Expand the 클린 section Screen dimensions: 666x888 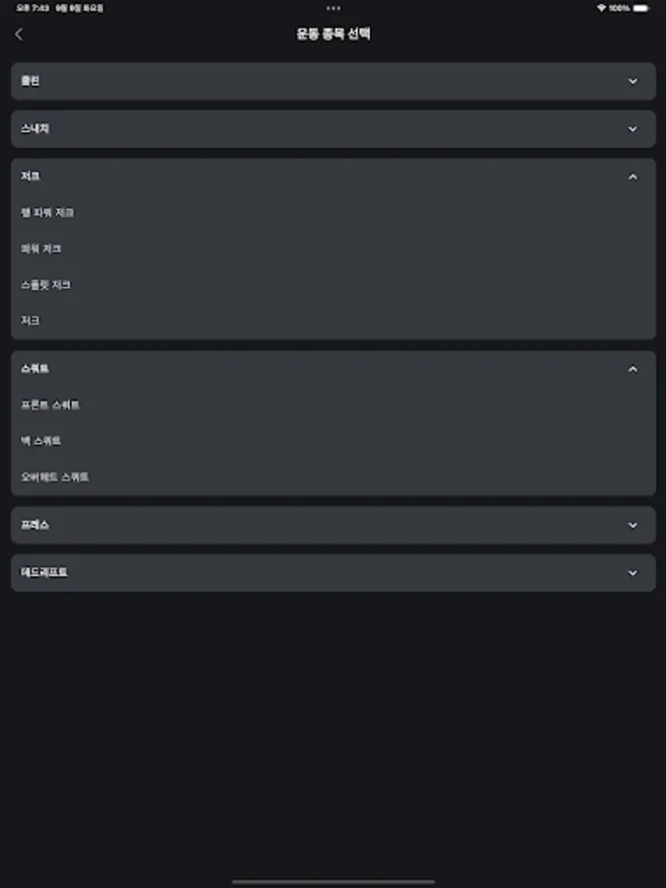point(333,81)
